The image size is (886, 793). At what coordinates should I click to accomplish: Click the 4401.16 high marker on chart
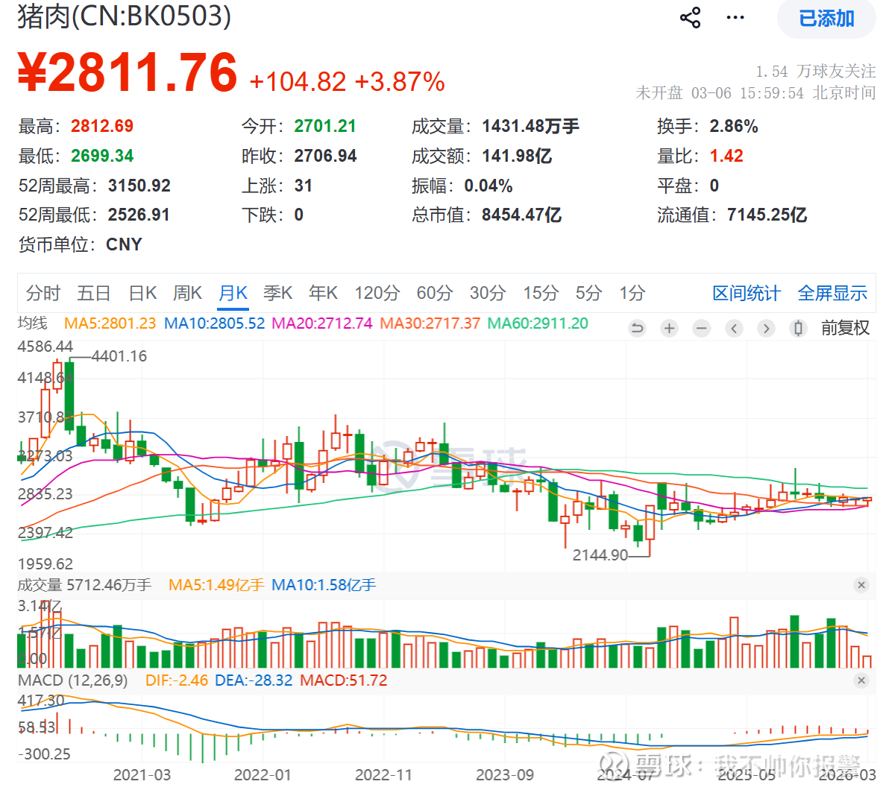tap(119, 356)
